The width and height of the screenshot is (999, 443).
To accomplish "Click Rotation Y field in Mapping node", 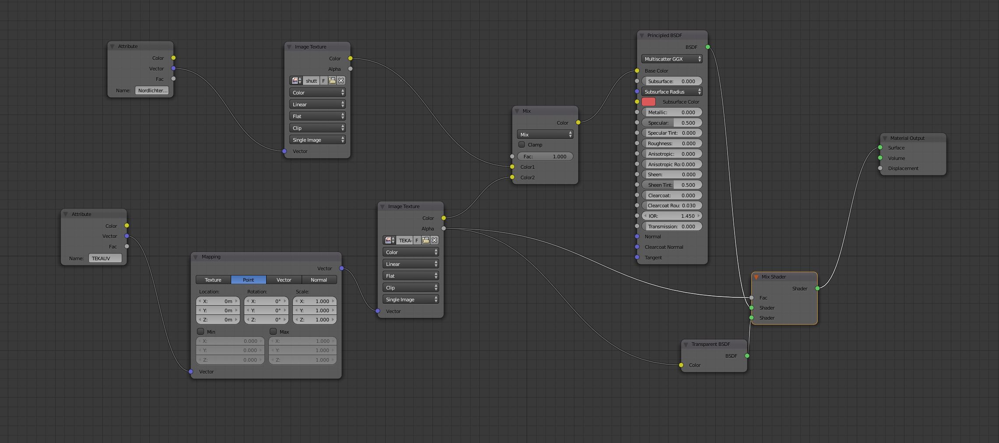I will [266, 310].
